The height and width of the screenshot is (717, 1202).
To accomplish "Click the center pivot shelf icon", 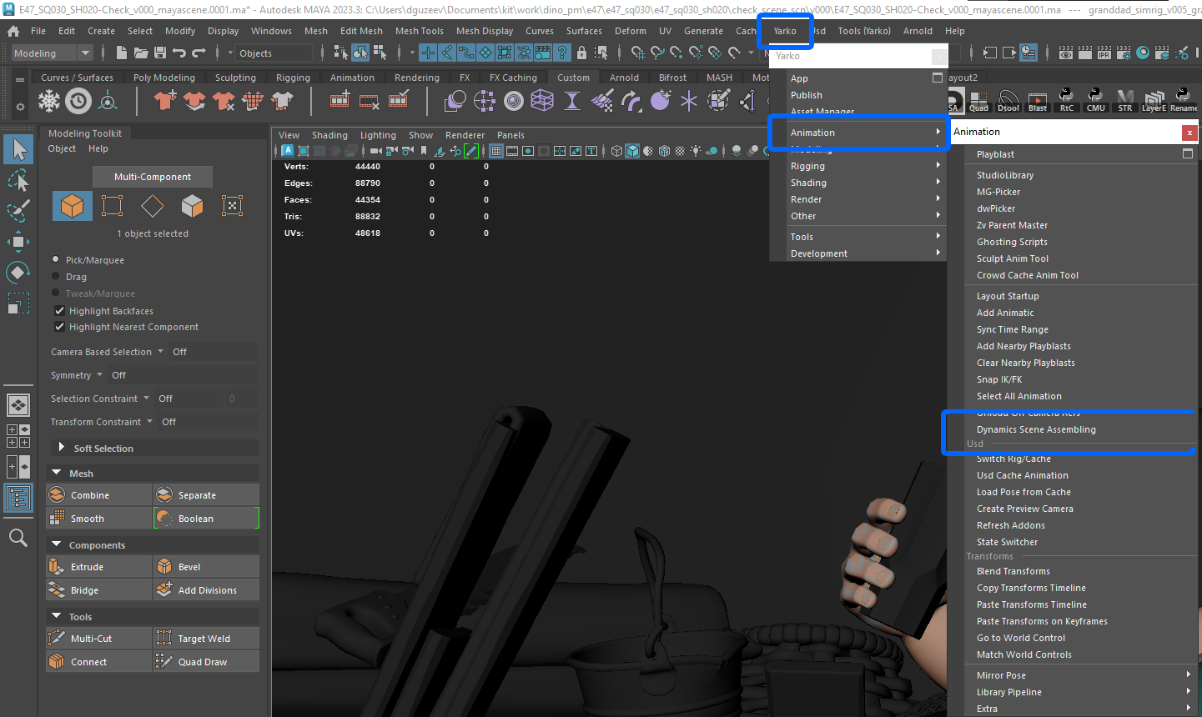I will coord(108,102).
